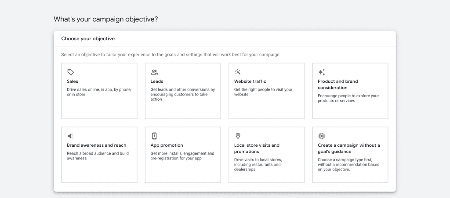Click the App promotion phone download icon
This screenshot has height=198, width=450.
(x=154, y=136)
